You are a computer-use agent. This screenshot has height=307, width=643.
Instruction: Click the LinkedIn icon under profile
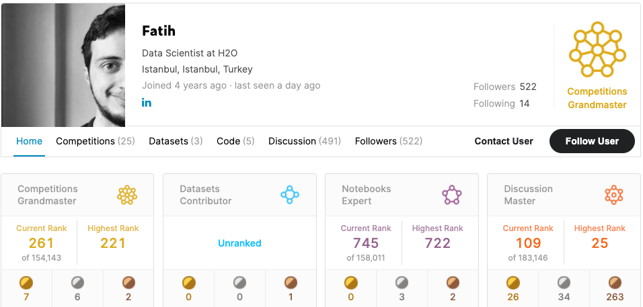coord(147,102)
